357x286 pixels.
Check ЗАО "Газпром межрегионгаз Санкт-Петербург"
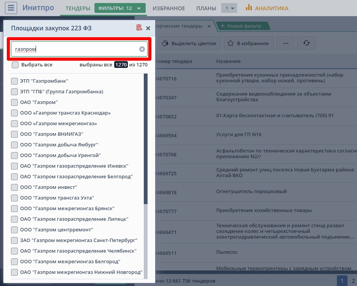point(14,240)
